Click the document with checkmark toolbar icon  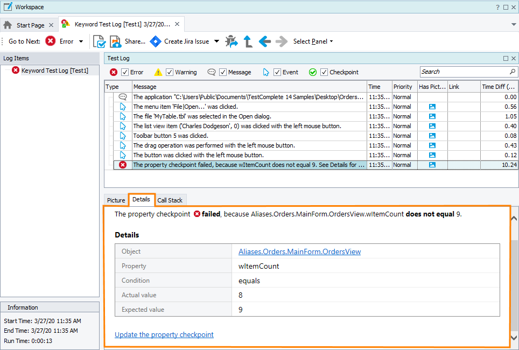click(99, 41)
